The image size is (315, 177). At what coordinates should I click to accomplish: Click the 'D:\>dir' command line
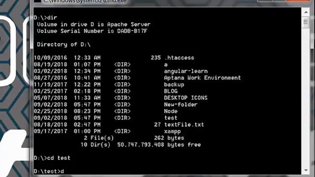coord(45,18)
